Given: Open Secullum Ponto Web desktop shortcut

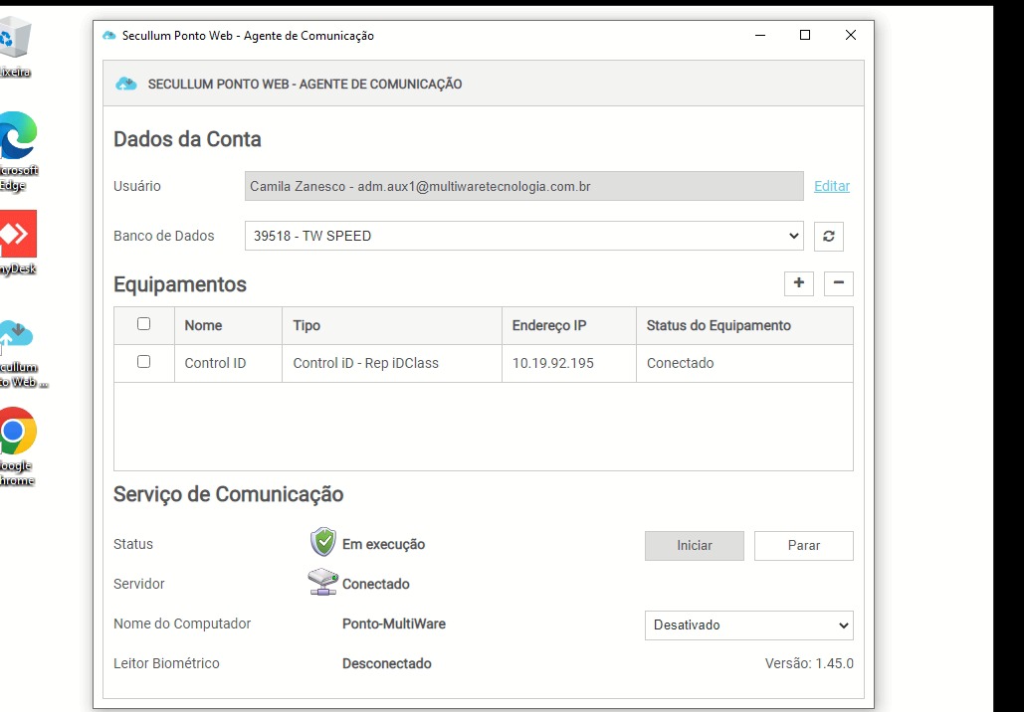Looking at the screenshot, I should tap(16, 336).
